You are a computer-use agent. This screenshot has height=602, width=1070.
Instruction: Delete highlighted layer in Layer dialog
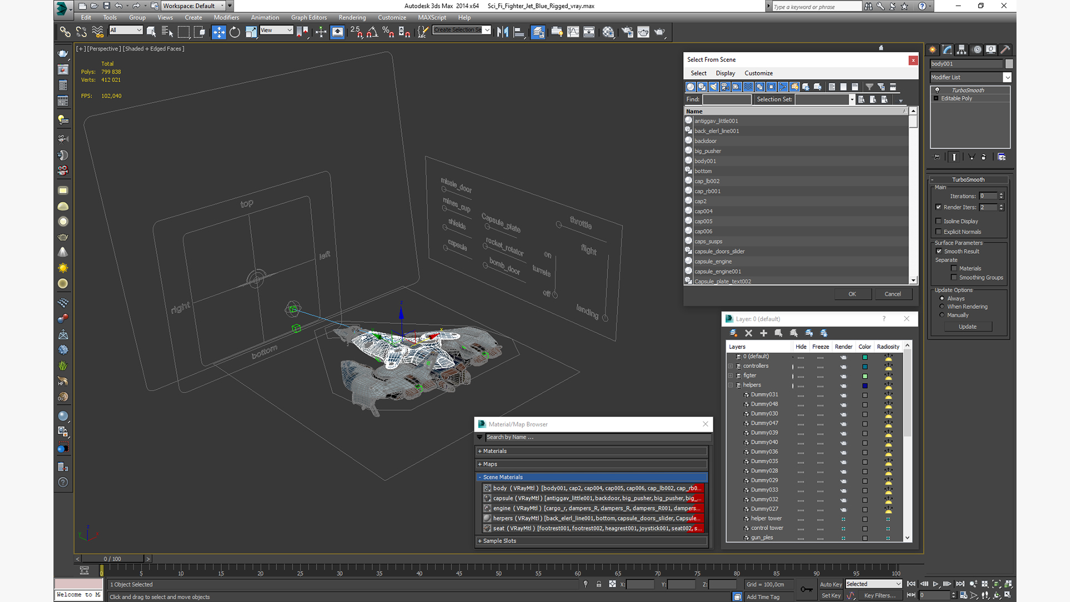point(748,333)
